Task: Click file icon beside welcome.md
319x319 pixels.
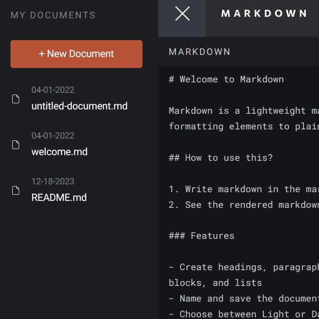Action: coord(16,145)
